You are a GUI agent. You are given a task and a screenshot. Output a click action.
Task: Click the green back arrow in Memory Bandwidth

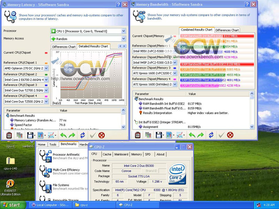point(192,135)
